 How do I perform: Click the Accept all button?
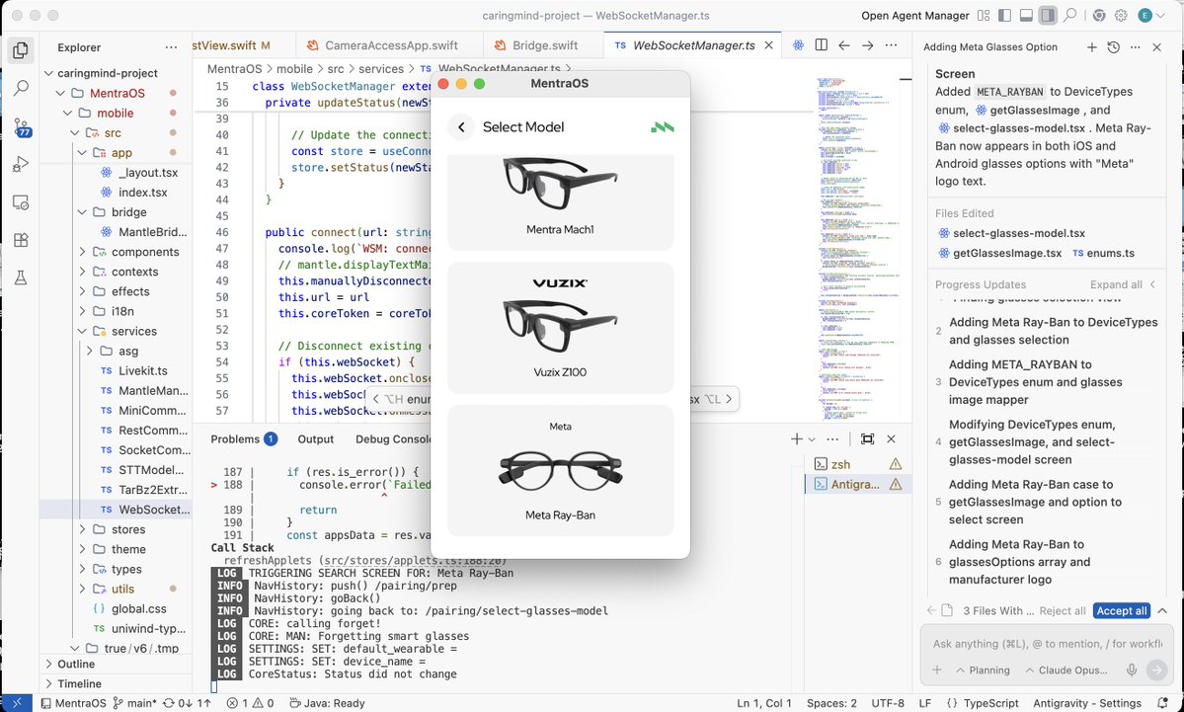coord(1121,610)
